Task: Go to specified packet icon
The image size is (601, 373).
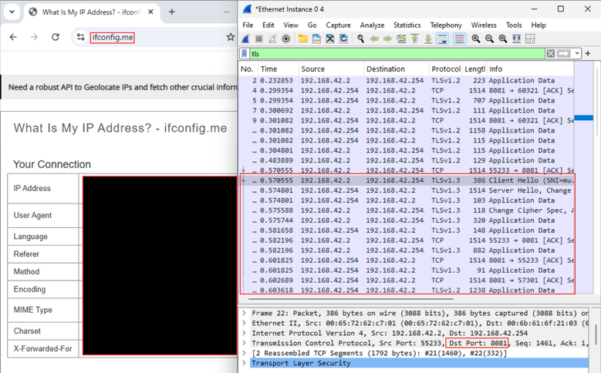Action: click(401, 39)
